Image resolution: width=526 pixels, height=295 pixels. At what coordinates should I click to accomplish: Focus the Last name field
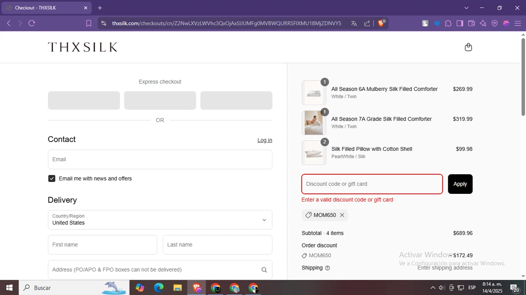tap(217, 245)
